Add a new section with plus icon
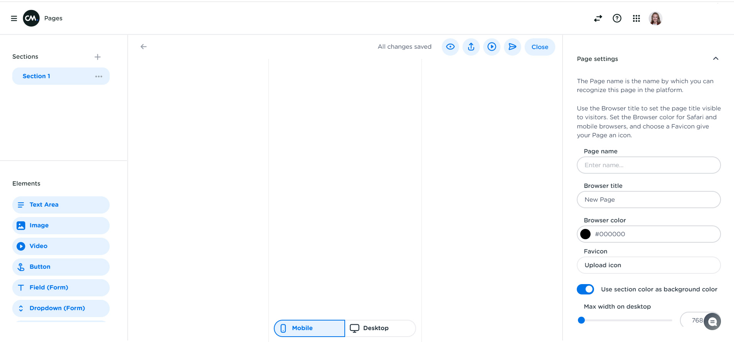734x342 pixels. [97, 57]
